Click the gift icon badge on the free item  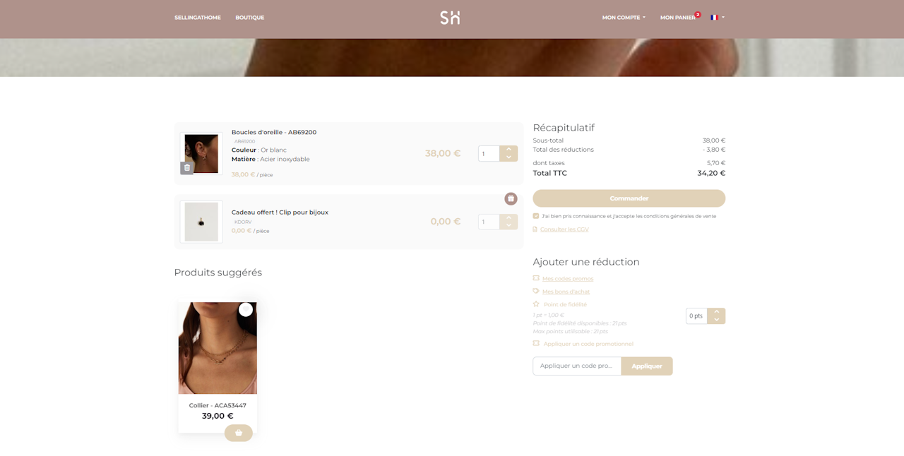511,199
